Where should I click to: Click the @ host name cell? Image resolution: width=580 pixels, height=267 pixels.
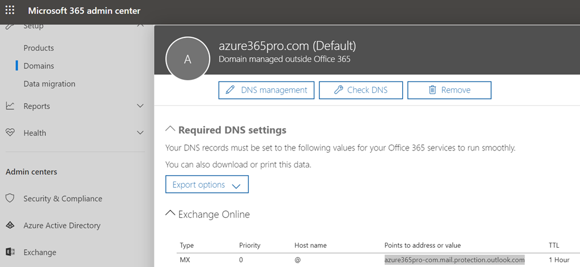pos(297,260)
